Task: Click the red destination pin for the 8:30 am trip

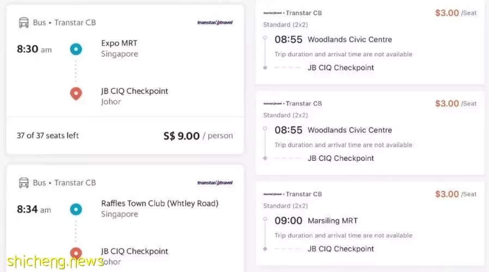Action: click(x=76, y=93)
